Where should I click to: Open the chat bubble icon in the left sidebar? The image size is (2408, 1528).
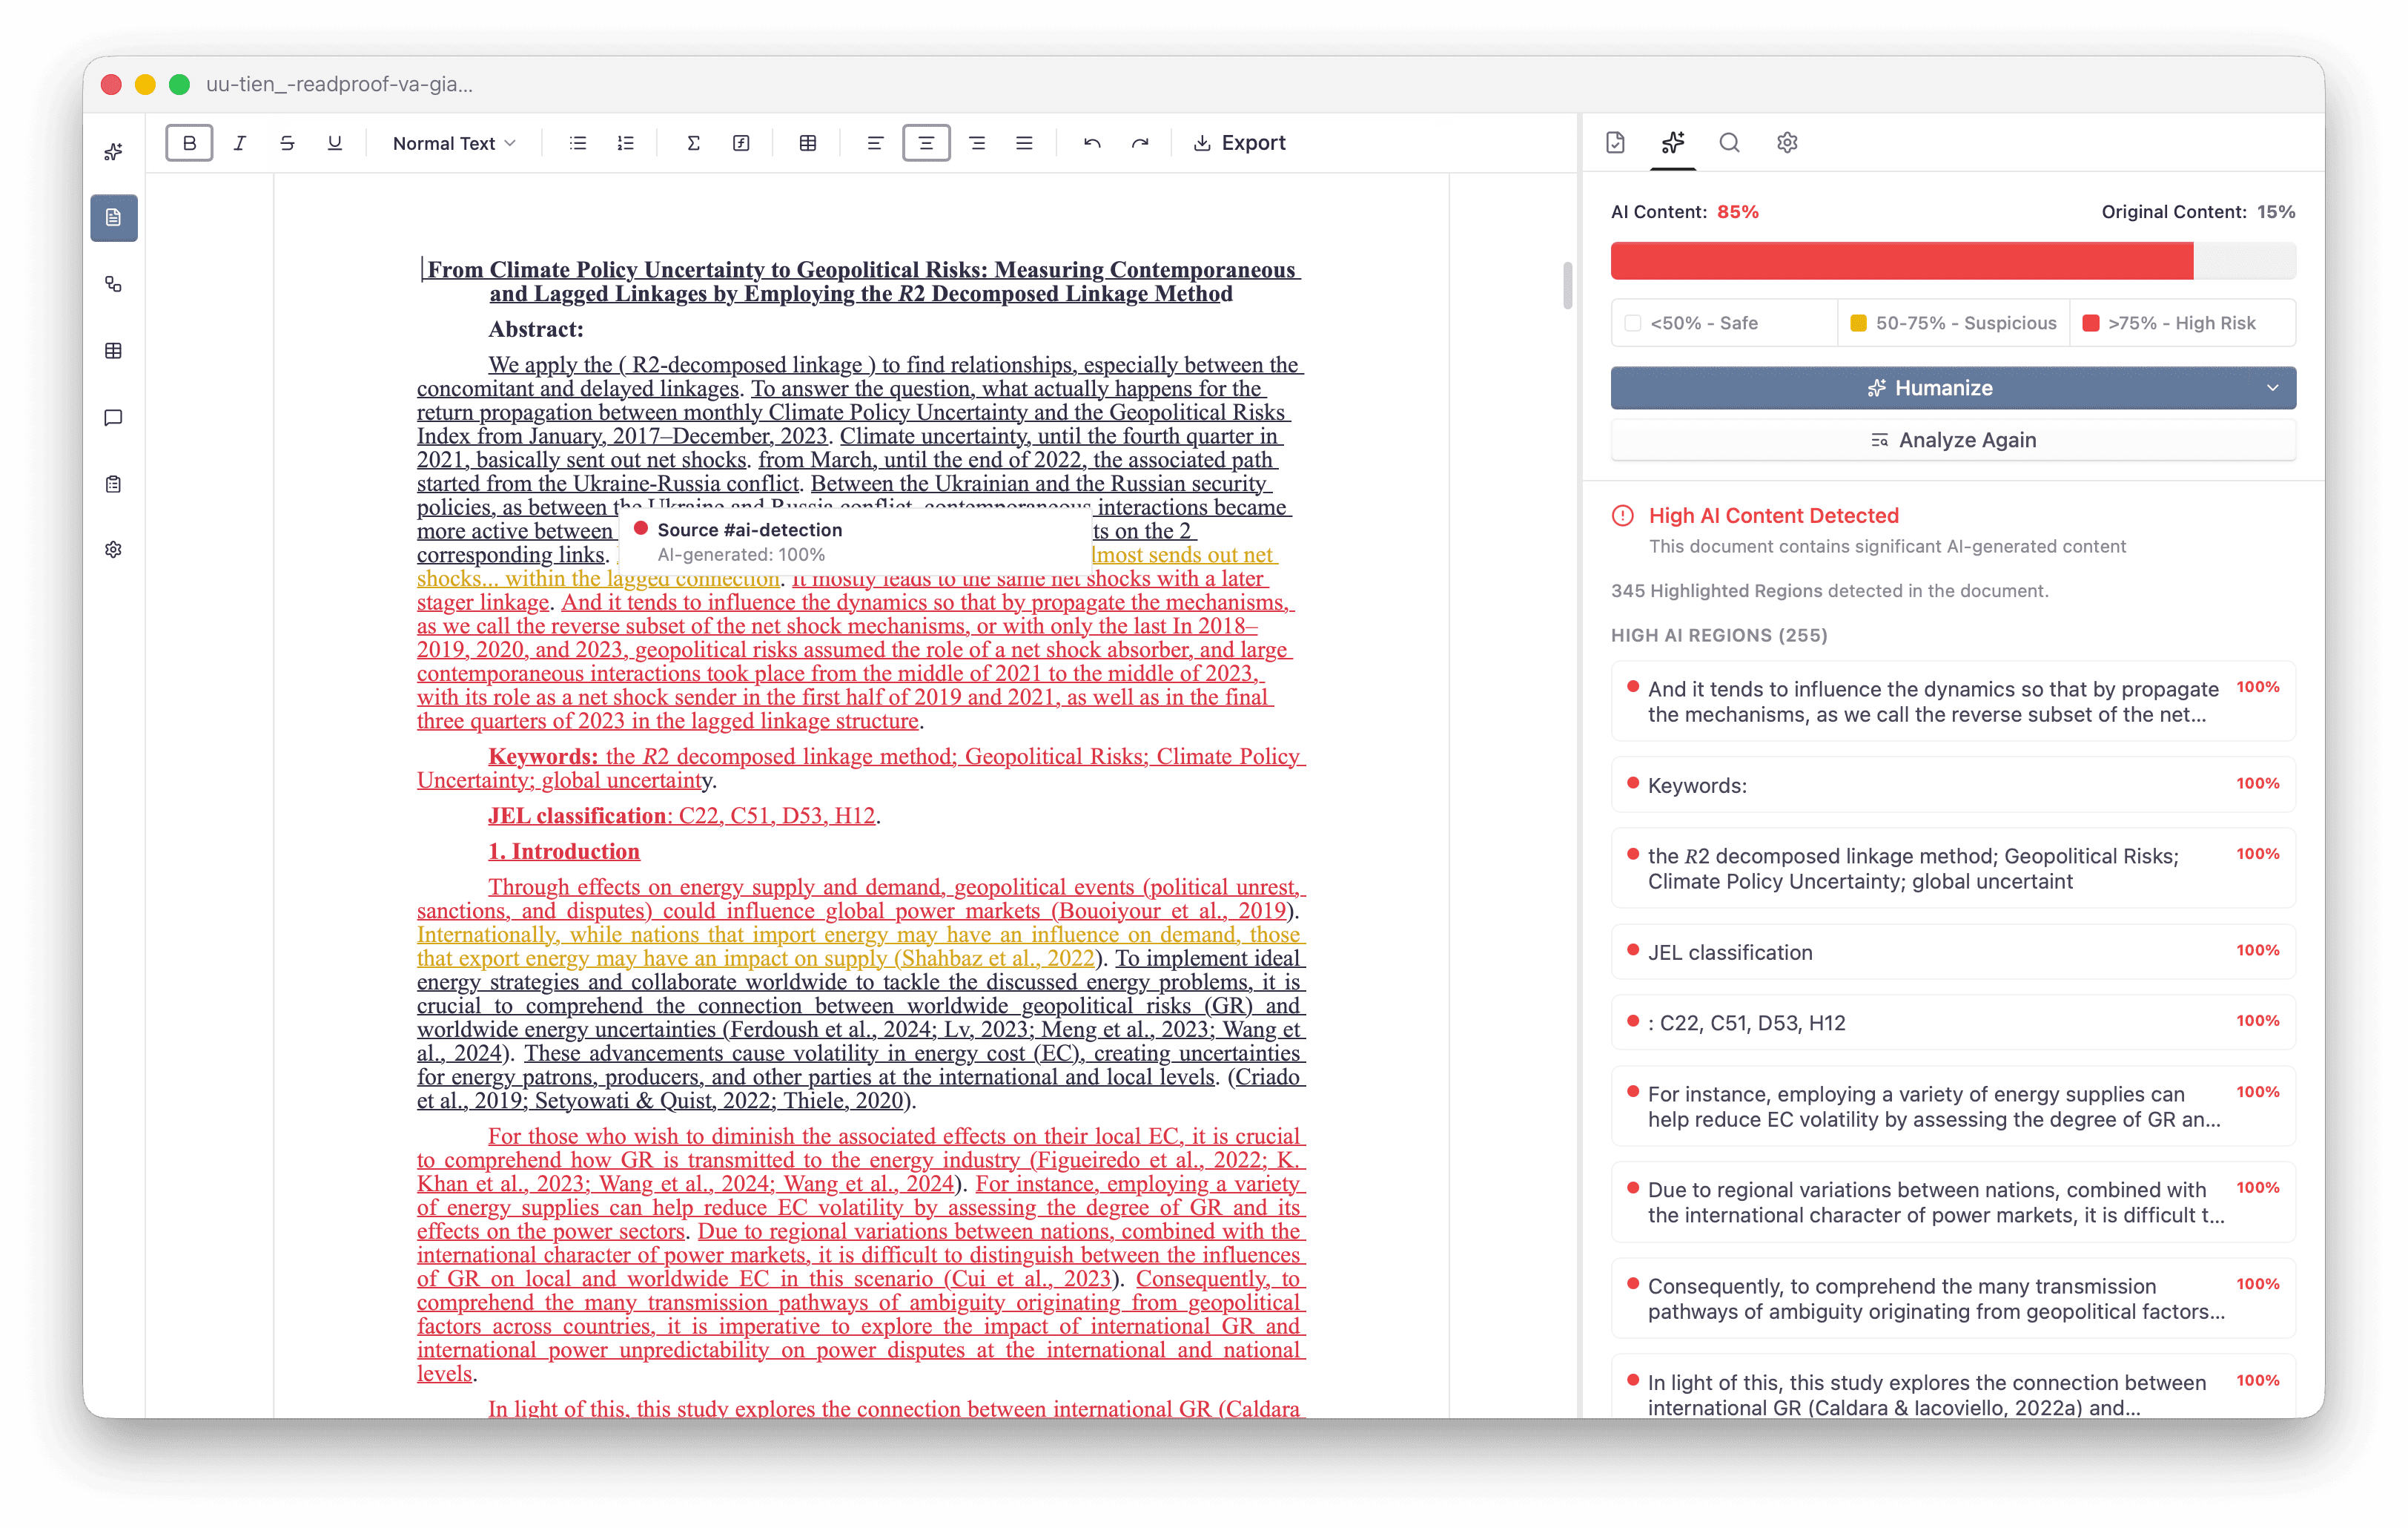click(113, 418)
